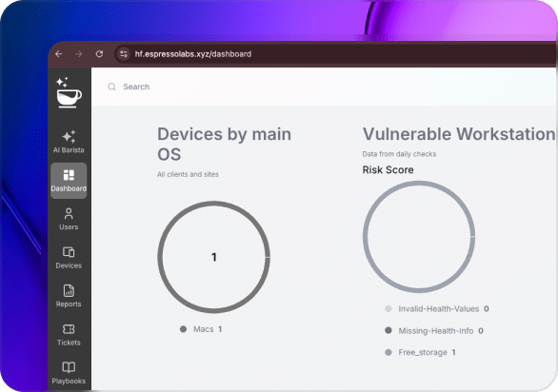Open the AI Barista sparkle icon
The image size is (558, 392).
(69, 137)
